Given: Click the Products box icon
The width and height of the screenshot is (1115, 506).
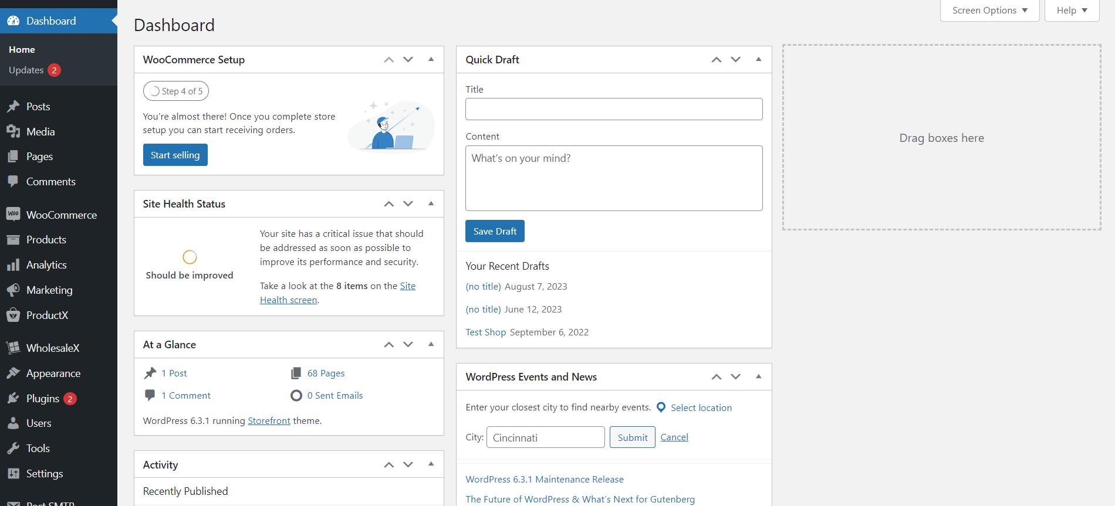Looking at the screenshot, I should (13, 240).
